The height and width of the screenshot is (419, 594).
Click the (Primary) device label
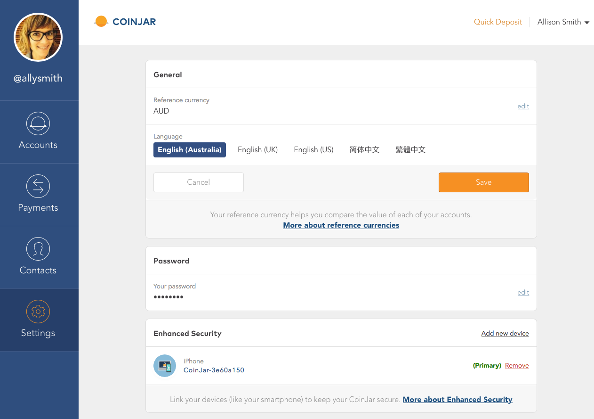pyautogui.click(x=487, y=365)
